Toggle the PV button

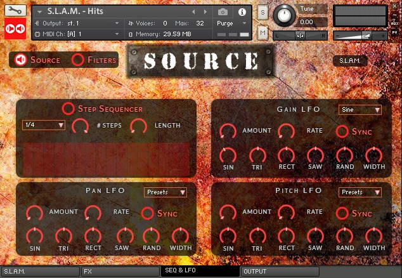coord(395,32)
